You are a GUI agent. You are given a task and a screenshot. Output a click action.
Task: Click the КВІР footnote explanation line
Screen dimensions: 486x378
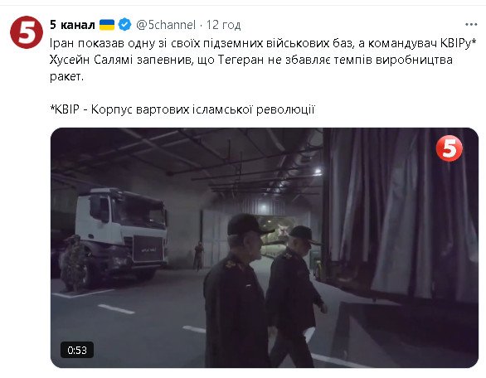coord(182,109)
